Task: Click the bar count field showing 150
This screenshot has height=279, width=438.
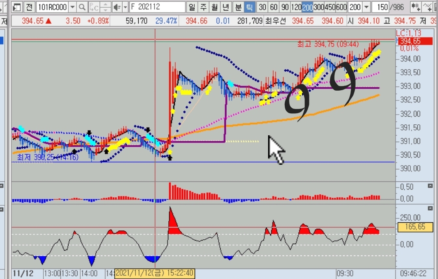Action: (x=381, y=7)
